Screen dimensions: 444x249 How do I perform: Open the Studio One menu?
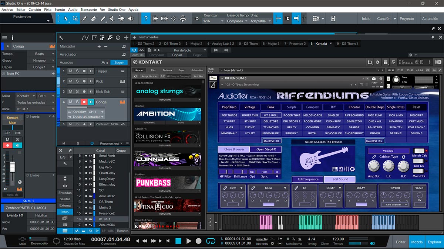117,10
